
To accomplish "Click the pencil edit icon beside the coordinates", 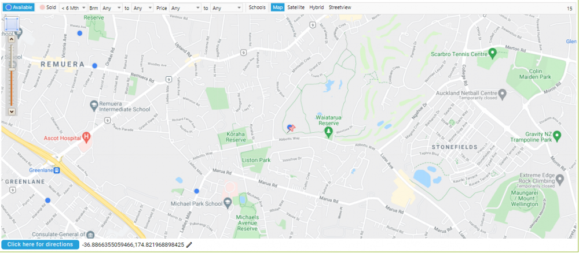I will click(189, 245).
